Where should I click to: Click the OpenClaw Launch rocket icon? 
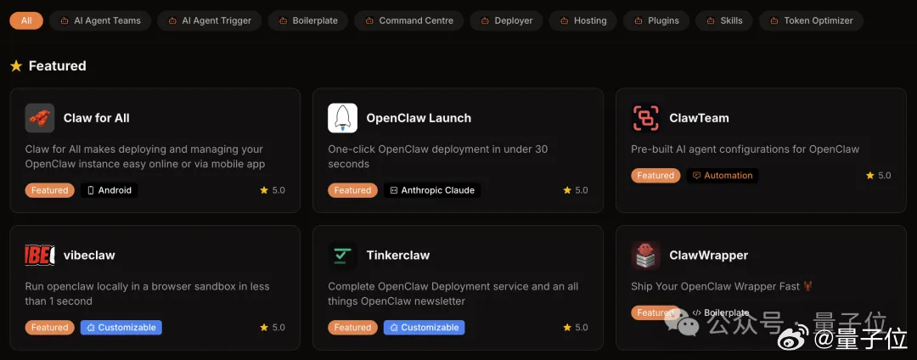pos(343,118)
